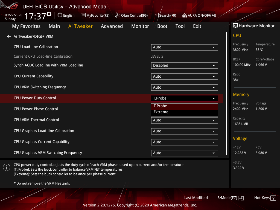Select CPU Power Phase Control row
The height and width of the screenshot is (210, 280).
(x=112, y=109)
